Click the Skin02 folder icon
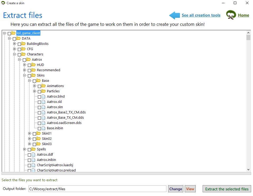The height and width of the screenshot is (196, 253). click(39, 138)
